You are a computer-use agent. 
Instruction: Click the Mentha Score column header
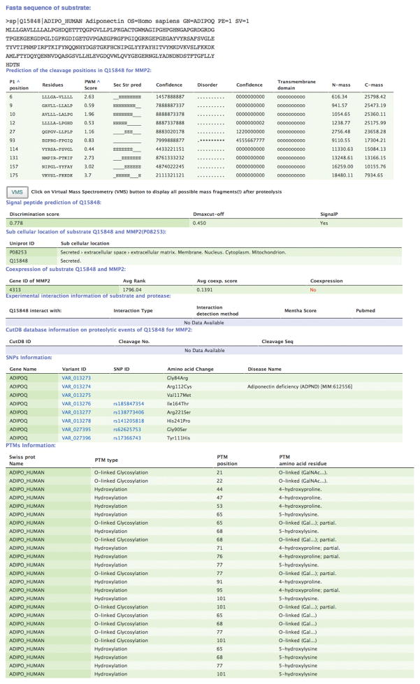[300, 311]
